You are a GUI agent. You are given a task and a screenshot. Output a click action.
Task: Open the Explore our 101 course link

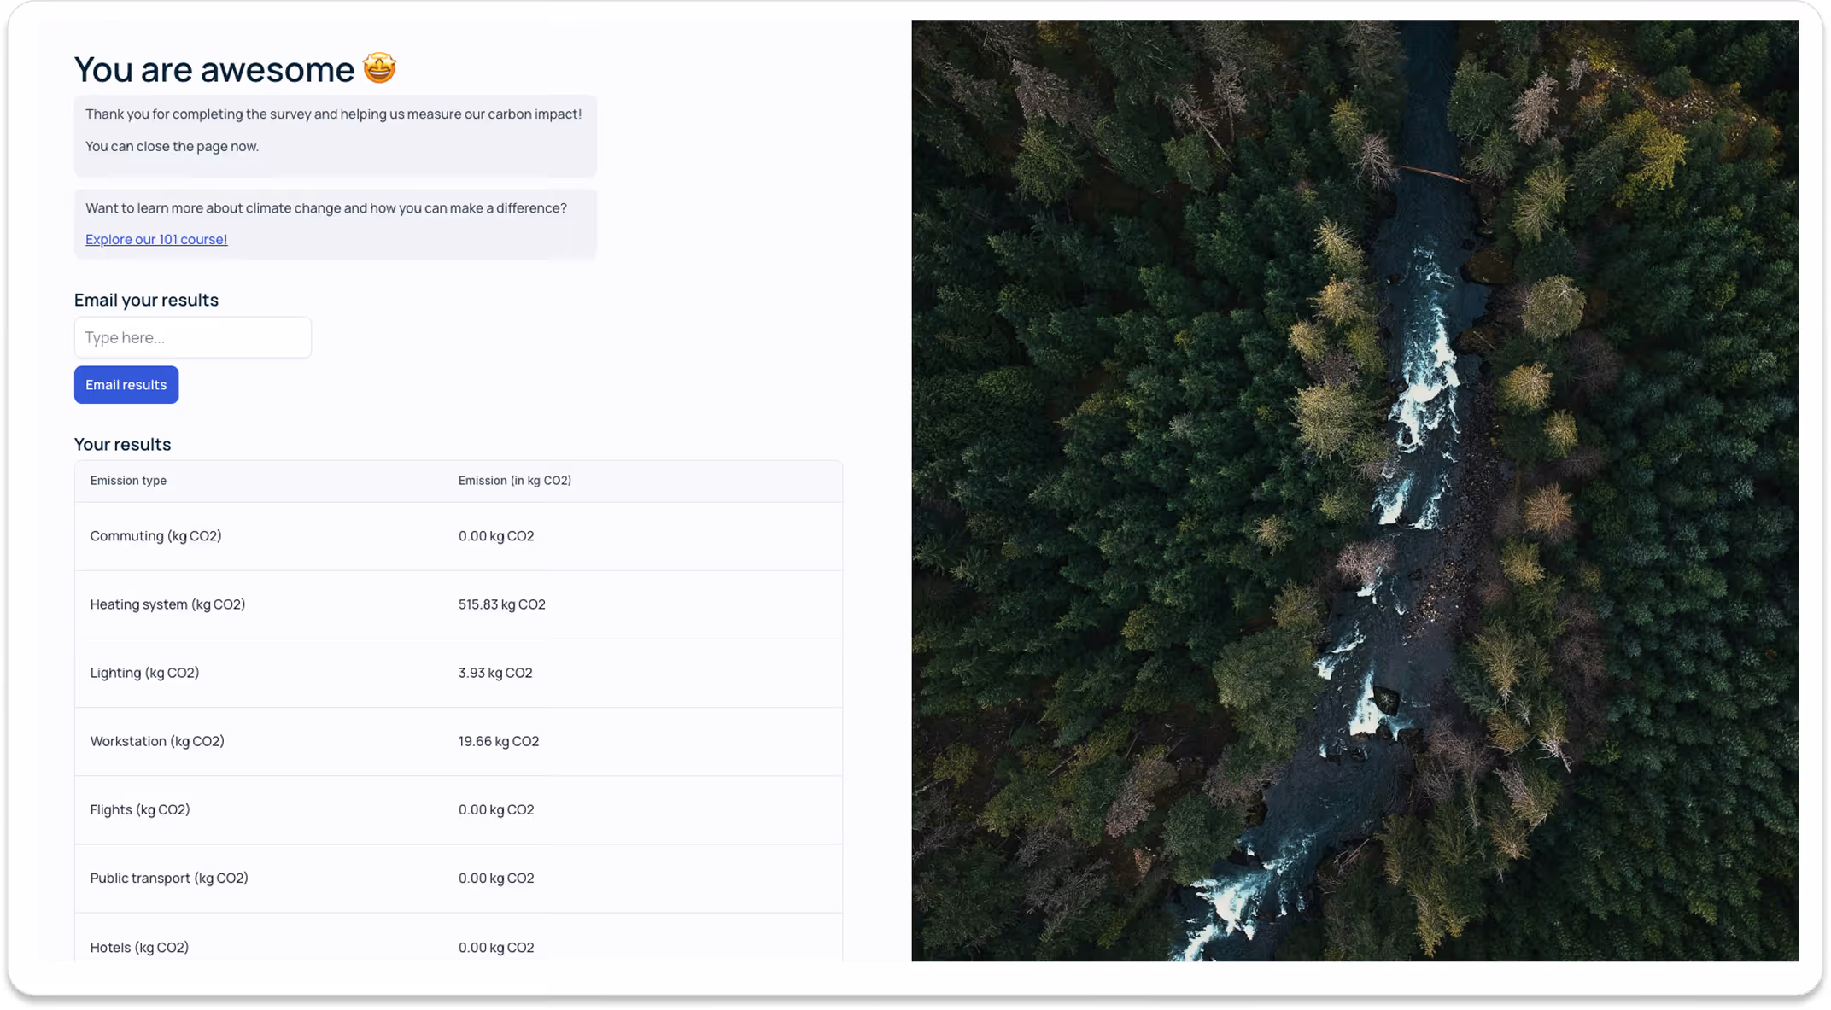(x=156, y=239)
